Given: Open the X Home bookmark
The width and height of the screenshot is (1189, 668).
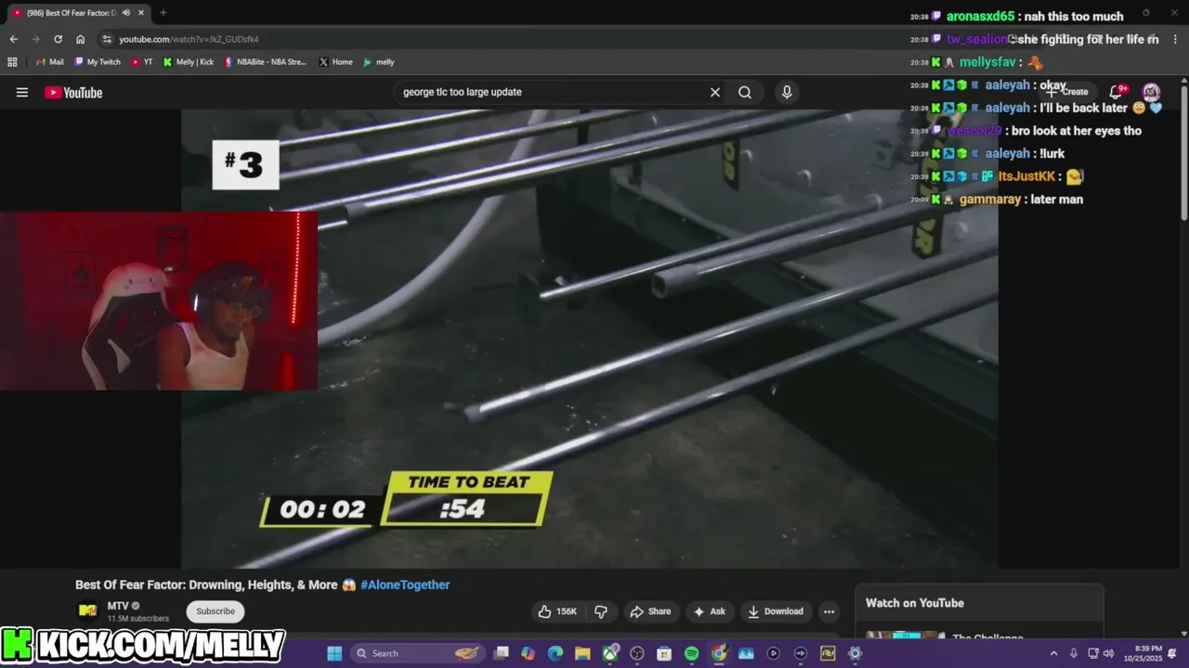Looking at the screenshot, I should 335,62.
